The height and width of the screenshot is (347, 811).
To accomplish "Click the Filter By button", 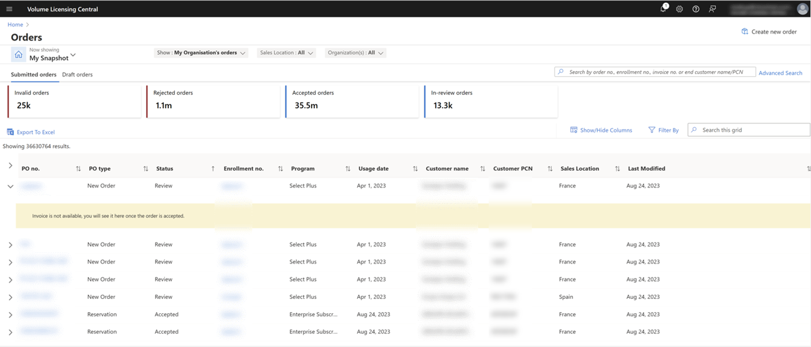I will point(663,130).
